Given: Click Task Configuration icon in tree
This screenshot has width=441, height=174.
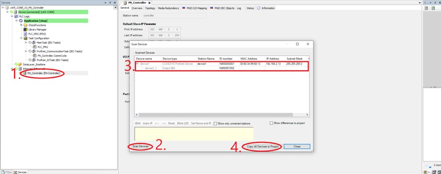Looking at the screenshot, I should 26,38.
